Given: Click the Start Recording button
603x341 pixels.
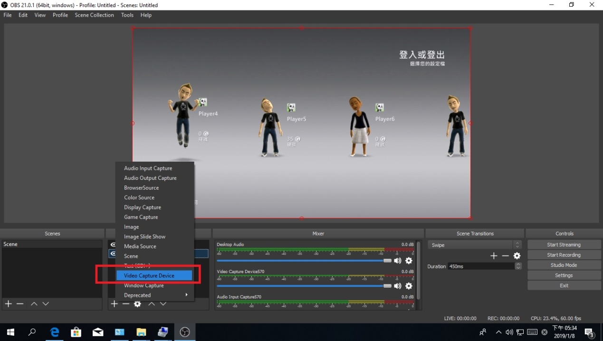Looking at the screenshot, I should [564, 255].
